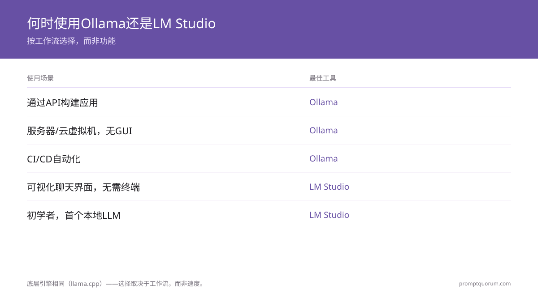Click 'Ollama' in the 通过API构建应用 row
The height and width of the screenshot is (302, 538).
coord(324,102)
